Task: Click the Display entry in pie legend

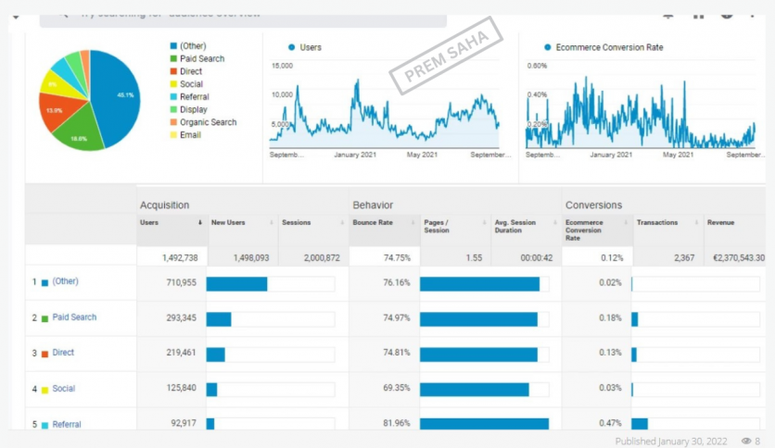Action: [194, 109]
